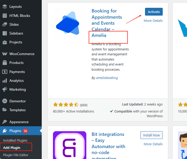This screenshot has width=187, height=159.
Task: Click the HTML Blocks code icon
Action: tap(5, 16)
